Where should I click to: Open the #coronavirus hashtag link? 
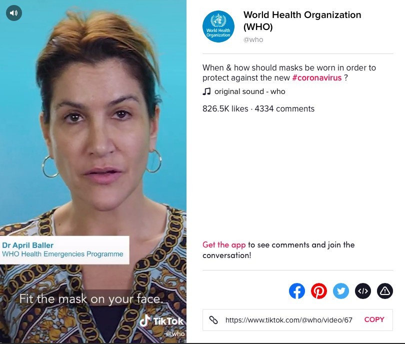click(317, 77)
